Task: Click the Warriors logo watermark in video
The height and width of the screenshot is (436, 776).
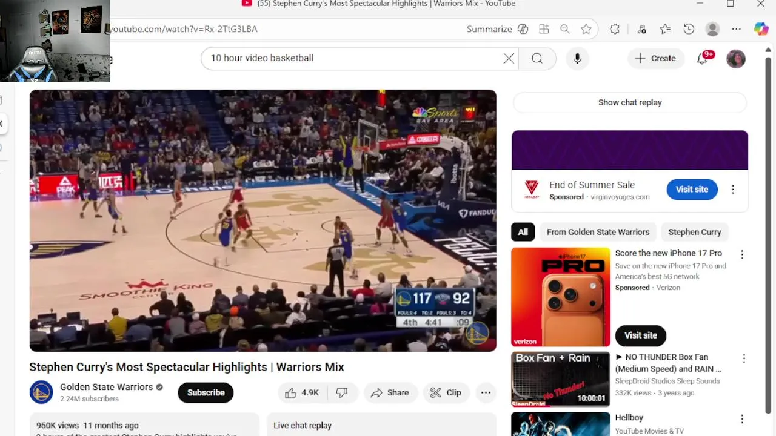Action: point(478,333)
